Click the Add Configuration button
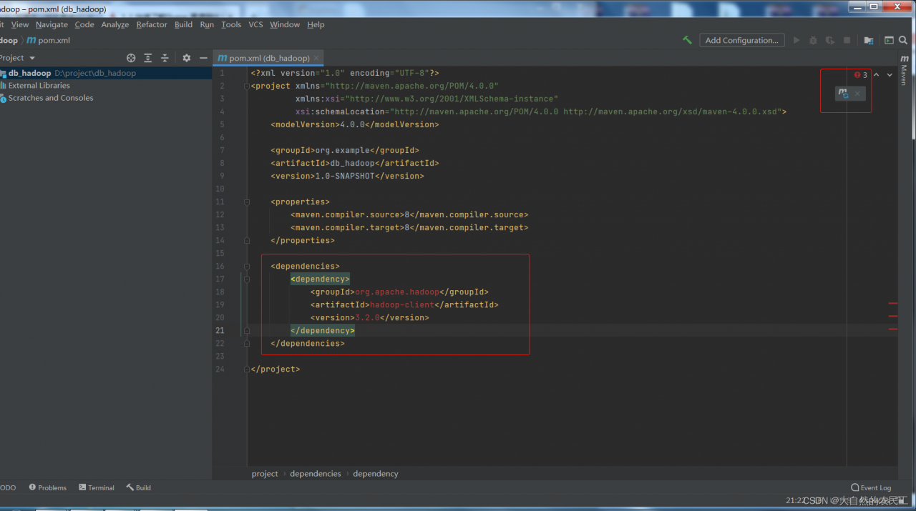The image size is (916, 511). pos(741,41)
